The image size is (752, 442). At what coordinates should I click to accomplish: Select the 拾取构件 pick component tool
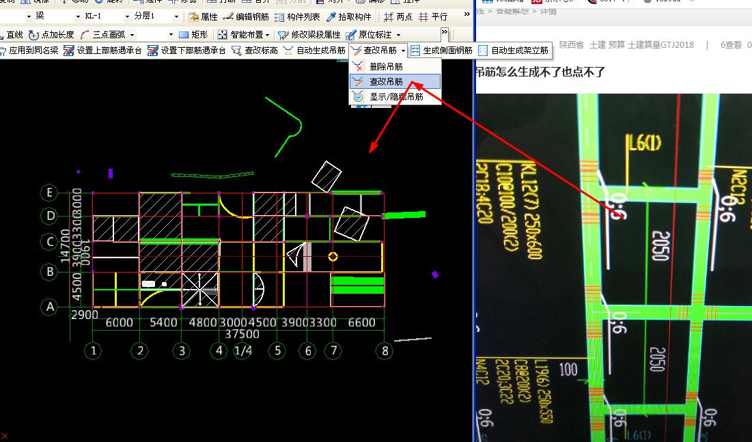pos(348,17)
